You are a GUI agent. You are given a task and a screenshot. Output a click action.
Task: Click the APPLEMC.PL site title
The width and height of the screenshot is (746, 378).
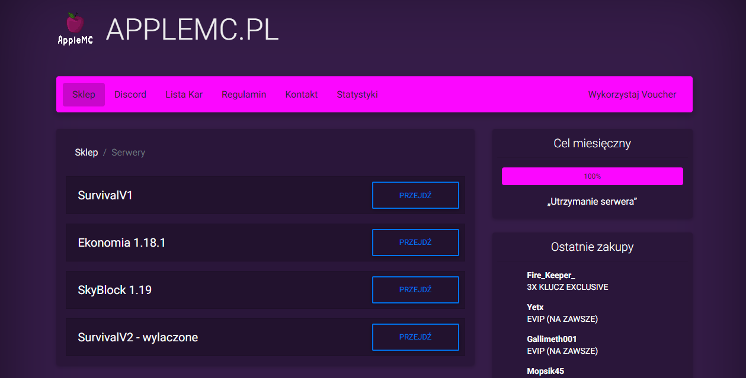coord(192,29)
